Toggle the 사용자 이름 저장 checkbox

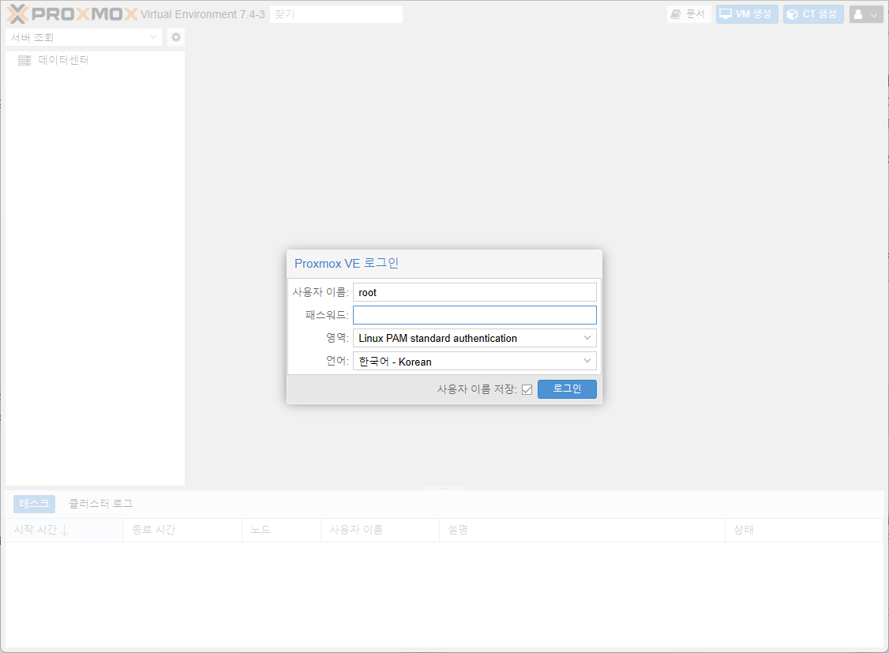click(527, 389)
